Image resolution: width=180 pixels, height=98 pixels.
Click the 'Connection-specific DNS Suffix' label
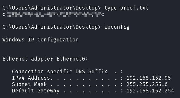[x=60, y=72]
